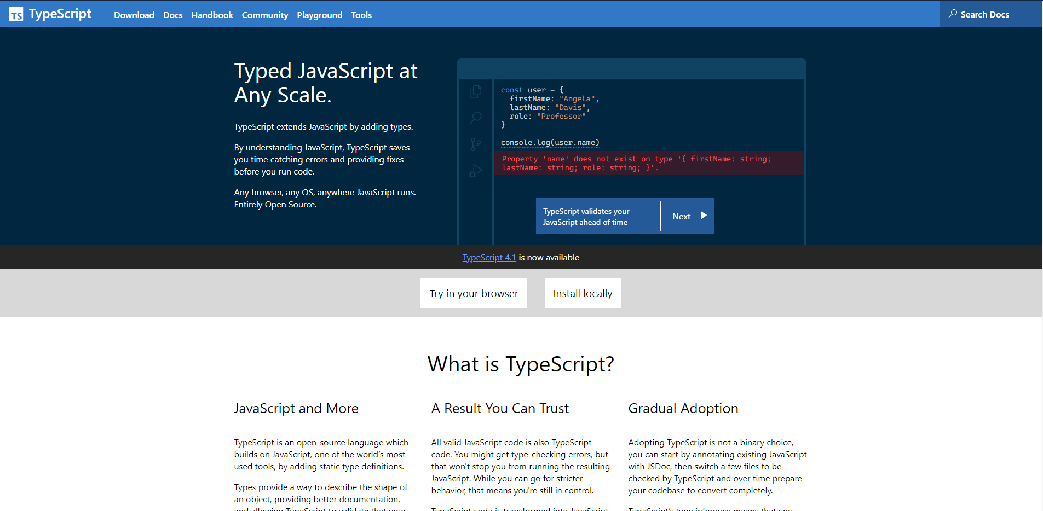Open the TypeScript 4.1 release link
The width and height of the screenshot is (1043, 511).
tap(489, 257)
